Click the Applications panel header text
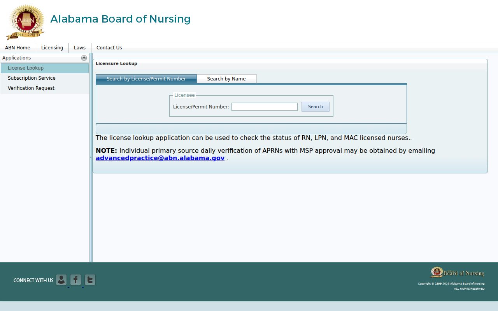Viewport: 498px width, 311px height. point(16,58)
